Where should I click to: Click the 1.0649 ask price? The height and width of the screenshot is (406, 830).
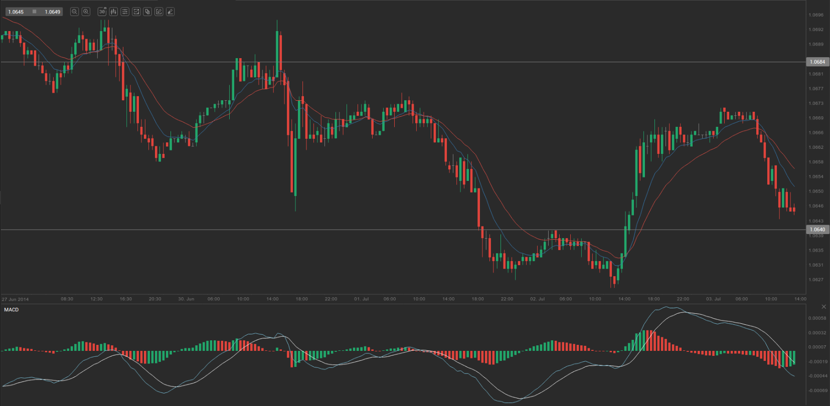(x=52, y=12)
